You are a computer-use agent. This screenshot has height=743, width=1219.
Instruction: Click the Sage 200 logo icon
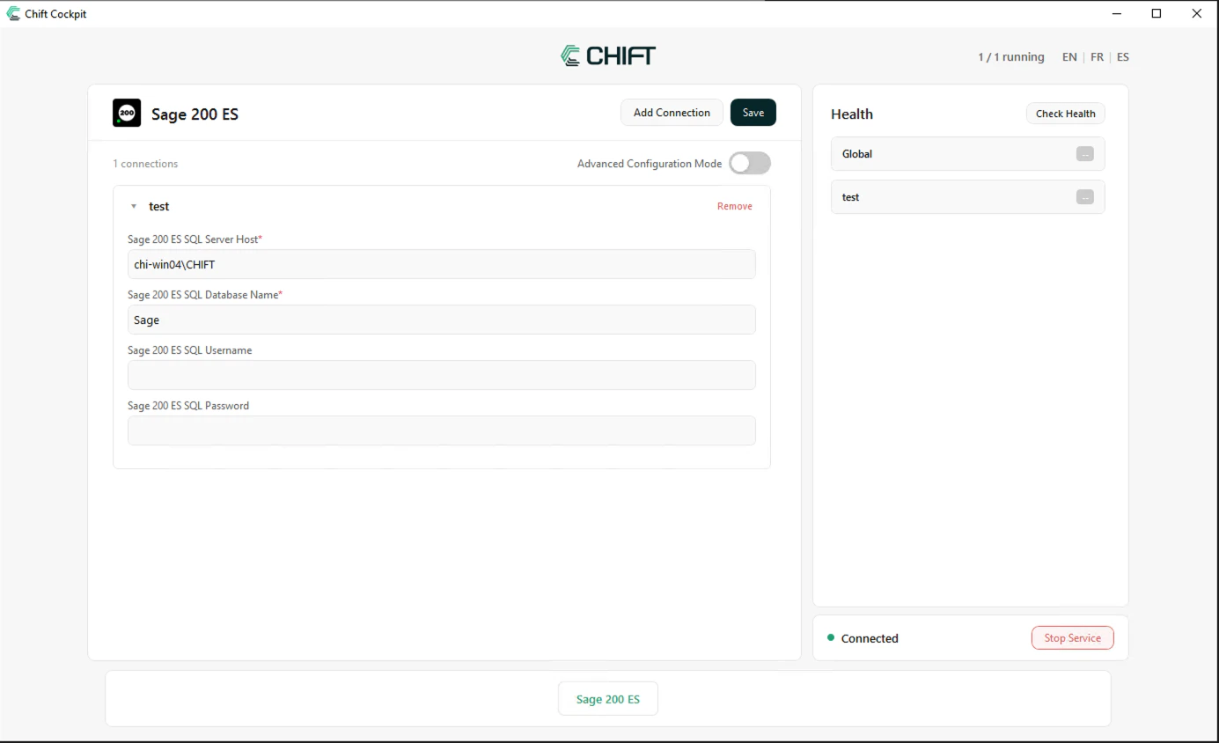tap(127, 113)
